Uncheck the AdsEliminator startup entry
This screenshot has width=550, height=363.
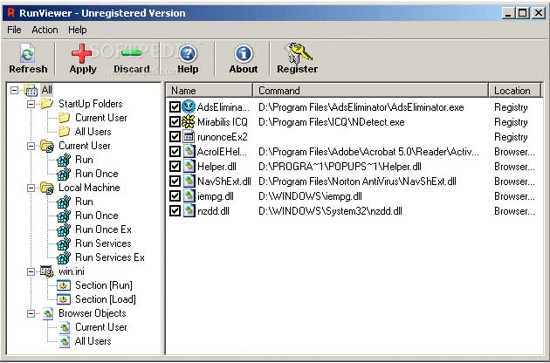175,107
